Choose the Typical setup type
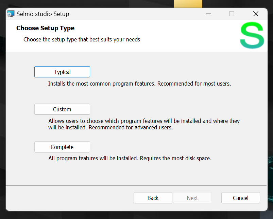273x219 pixels. point(62,72)
